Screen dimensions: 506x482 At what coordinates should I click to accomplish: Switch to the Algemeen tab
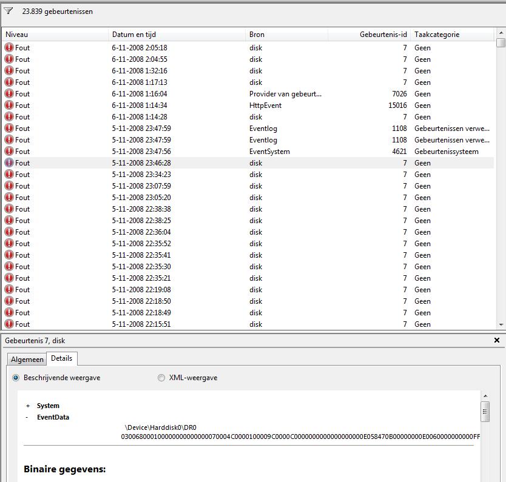[x=27, y=359]
